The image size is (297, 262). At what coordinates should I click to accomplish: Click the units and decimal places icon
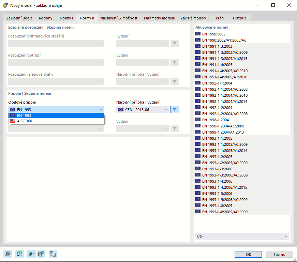pyautogui.click(x=19, y=254)
